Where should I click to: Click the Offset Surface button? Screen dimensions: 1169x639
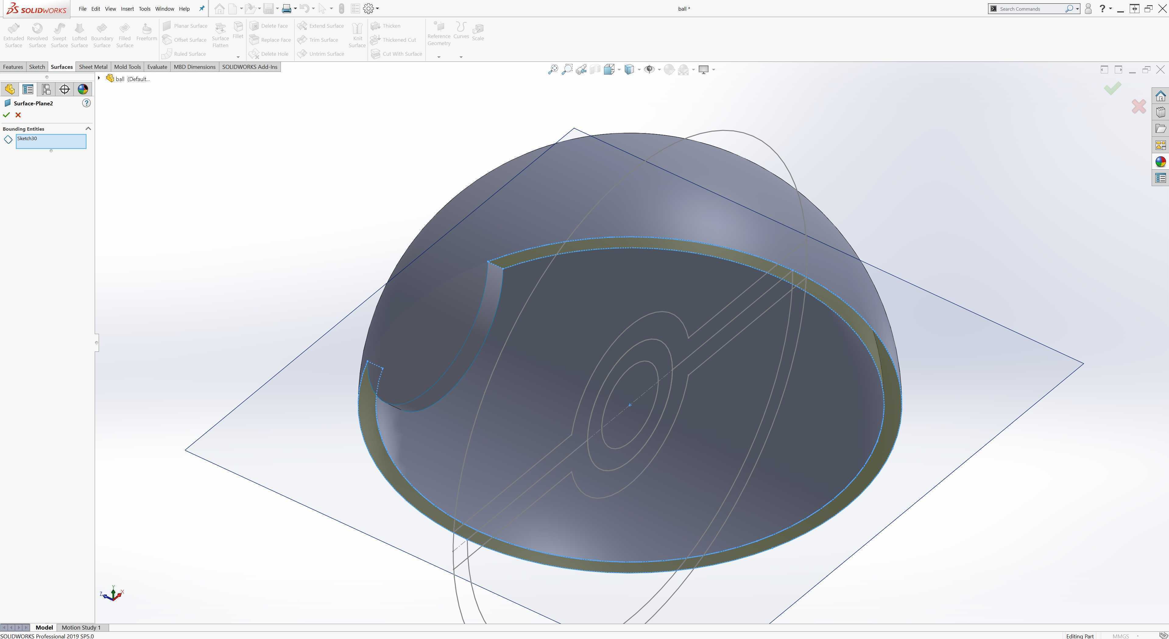(185, 40)
